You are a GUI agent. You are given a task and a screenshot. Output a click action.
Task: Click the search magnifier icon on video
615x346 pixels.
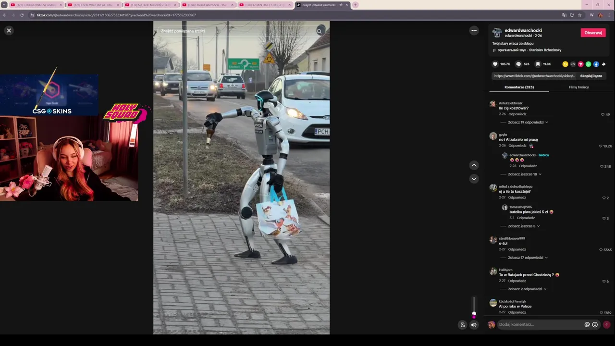(x=319, y=31)
